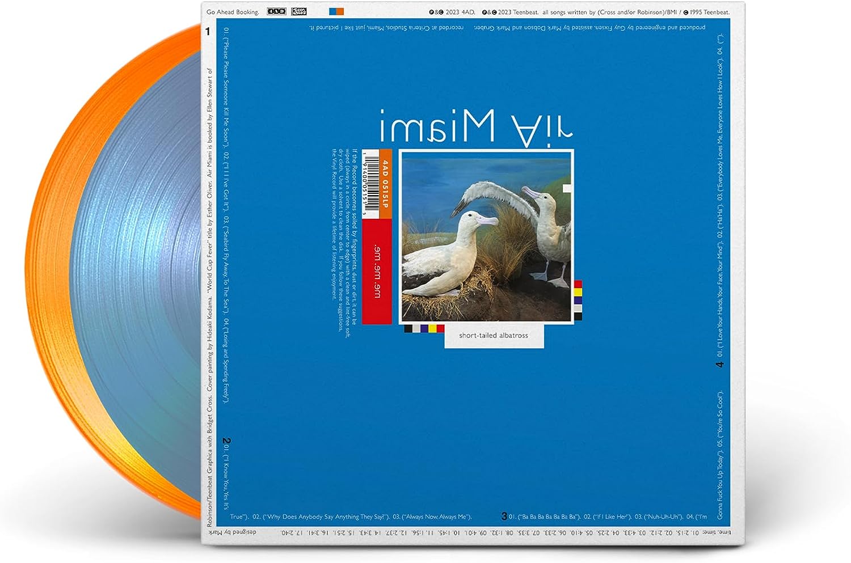Click the blue and orange color block at top
The image size is (851, 563).
pos(336,11)
